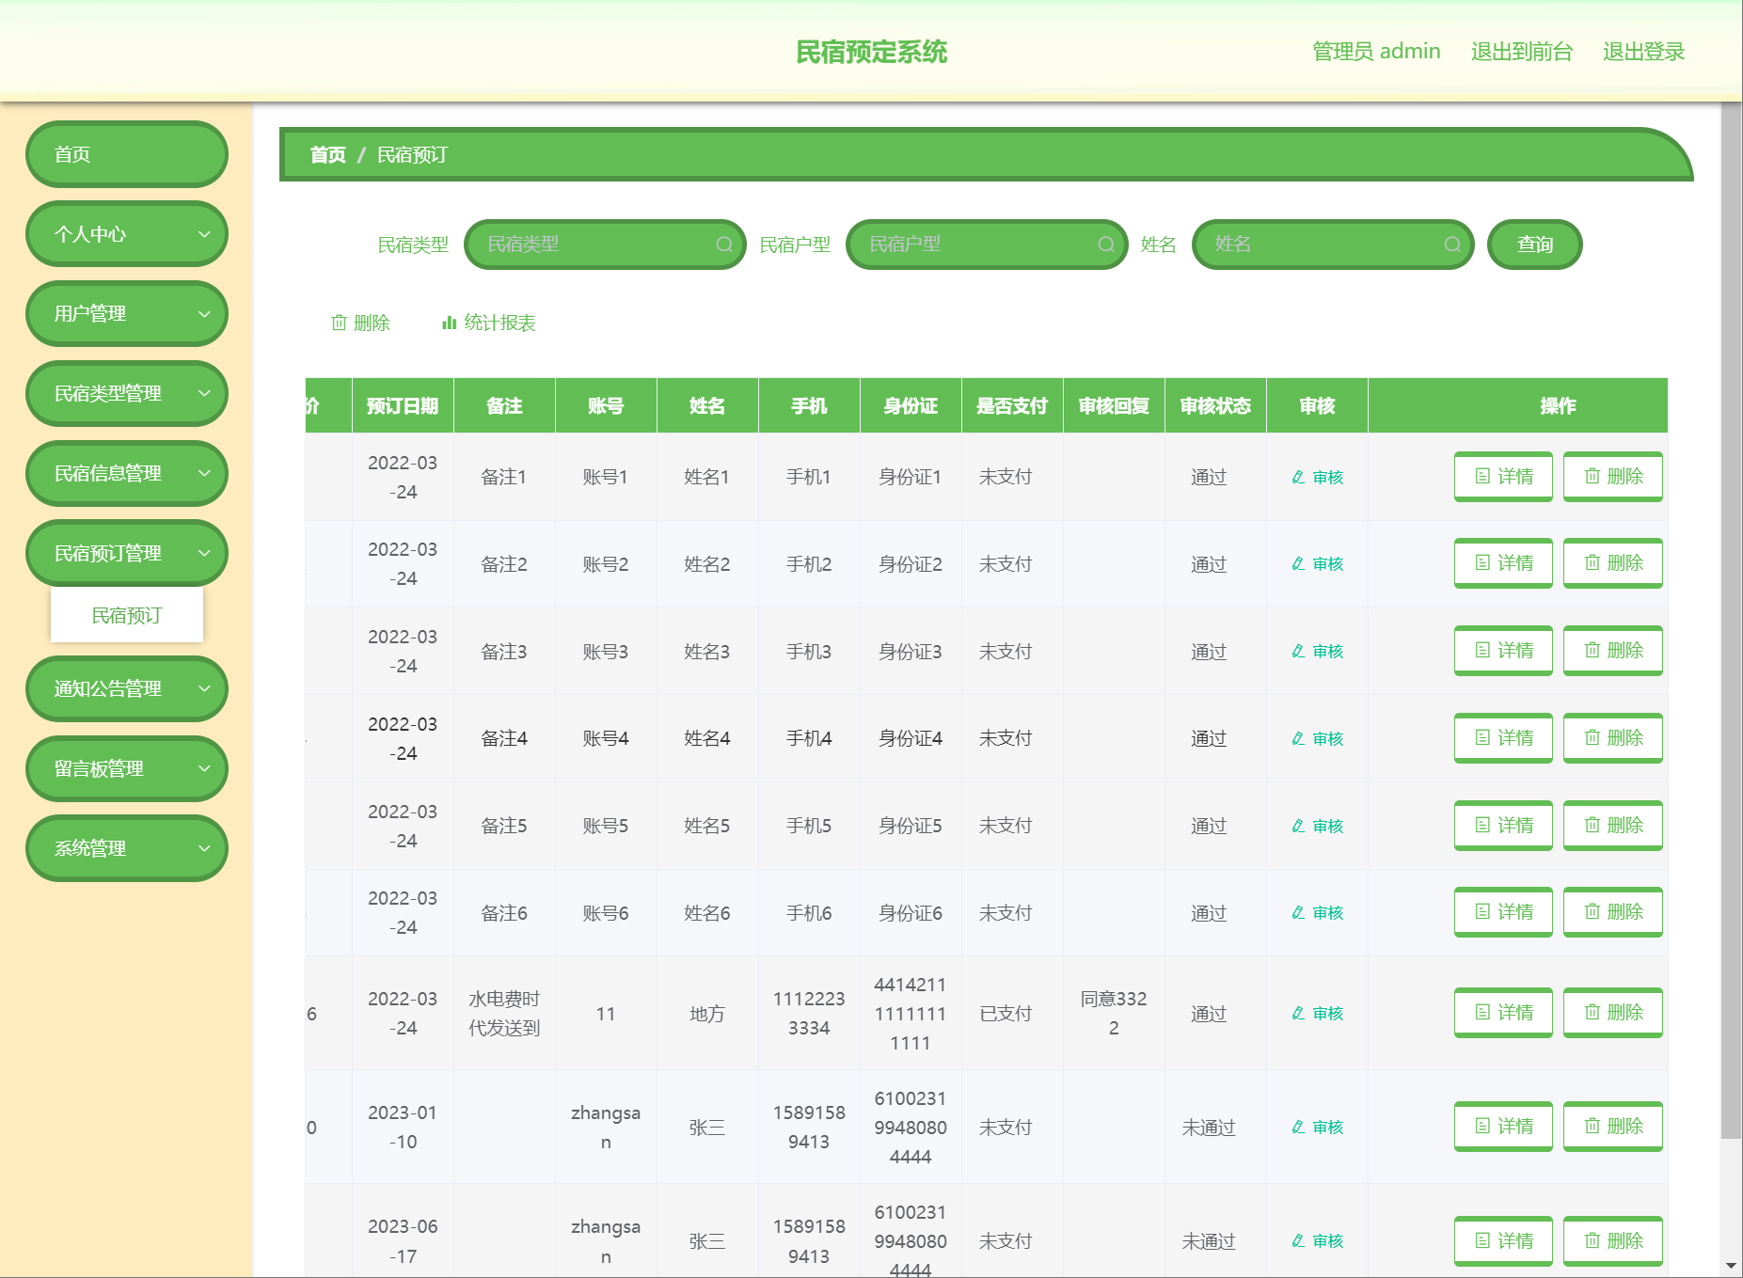The image size is (1743, 1278).
Task: Expand 个人中心 sidebar menu
Action: pos(127,234)
